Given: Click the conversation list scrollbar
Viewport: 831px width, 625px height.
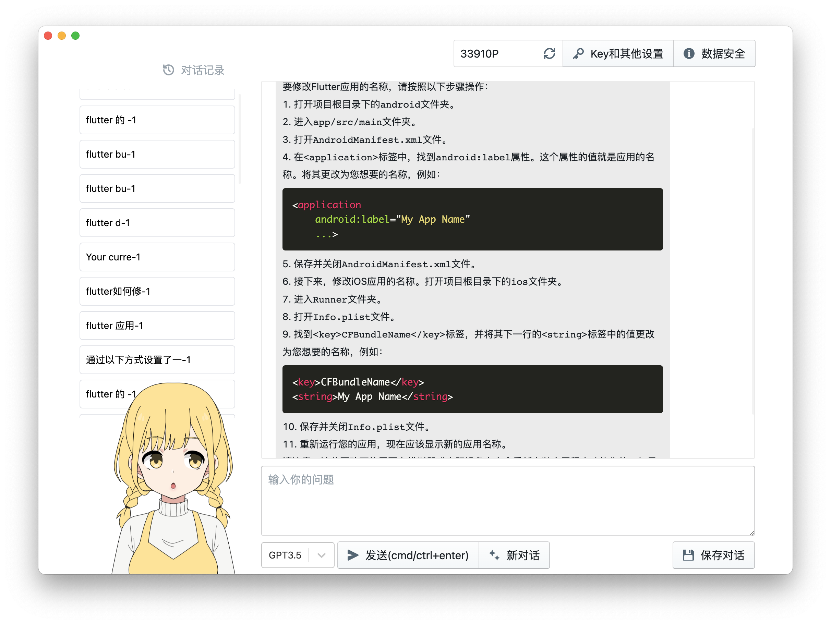Looking at the screenshot, I should pyautogui.click(x=240, y=139).
